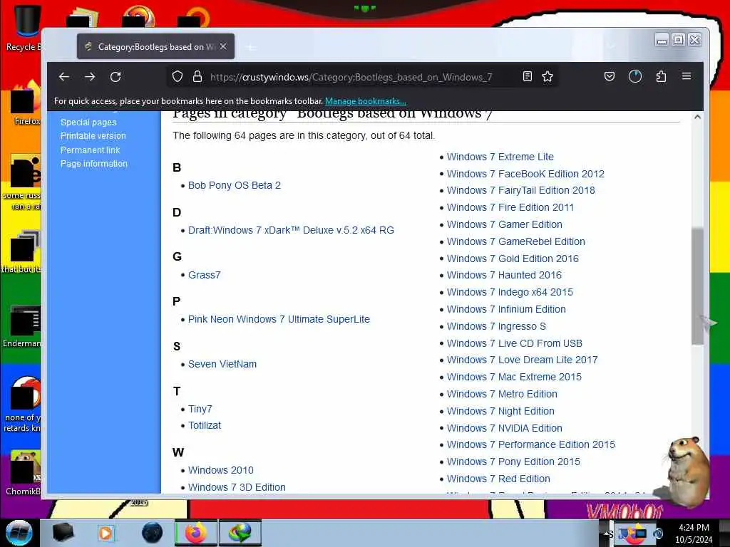Open the padlock site security icon
730x547 pixels.
tap(197, 77)
